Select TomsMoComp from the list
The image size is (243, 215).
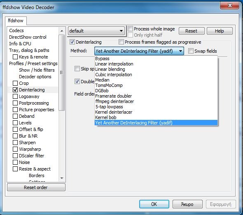[x=156, y=85]
